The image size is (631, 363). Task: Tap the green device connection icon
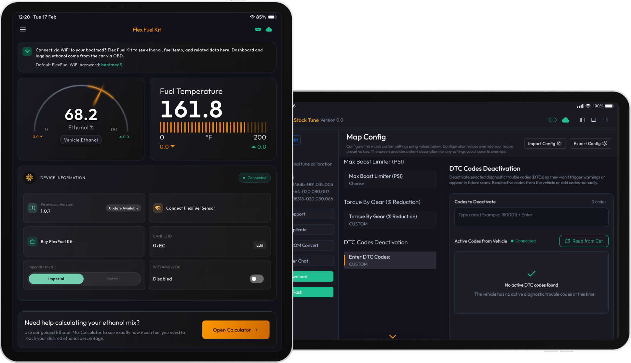click(258, 30)
